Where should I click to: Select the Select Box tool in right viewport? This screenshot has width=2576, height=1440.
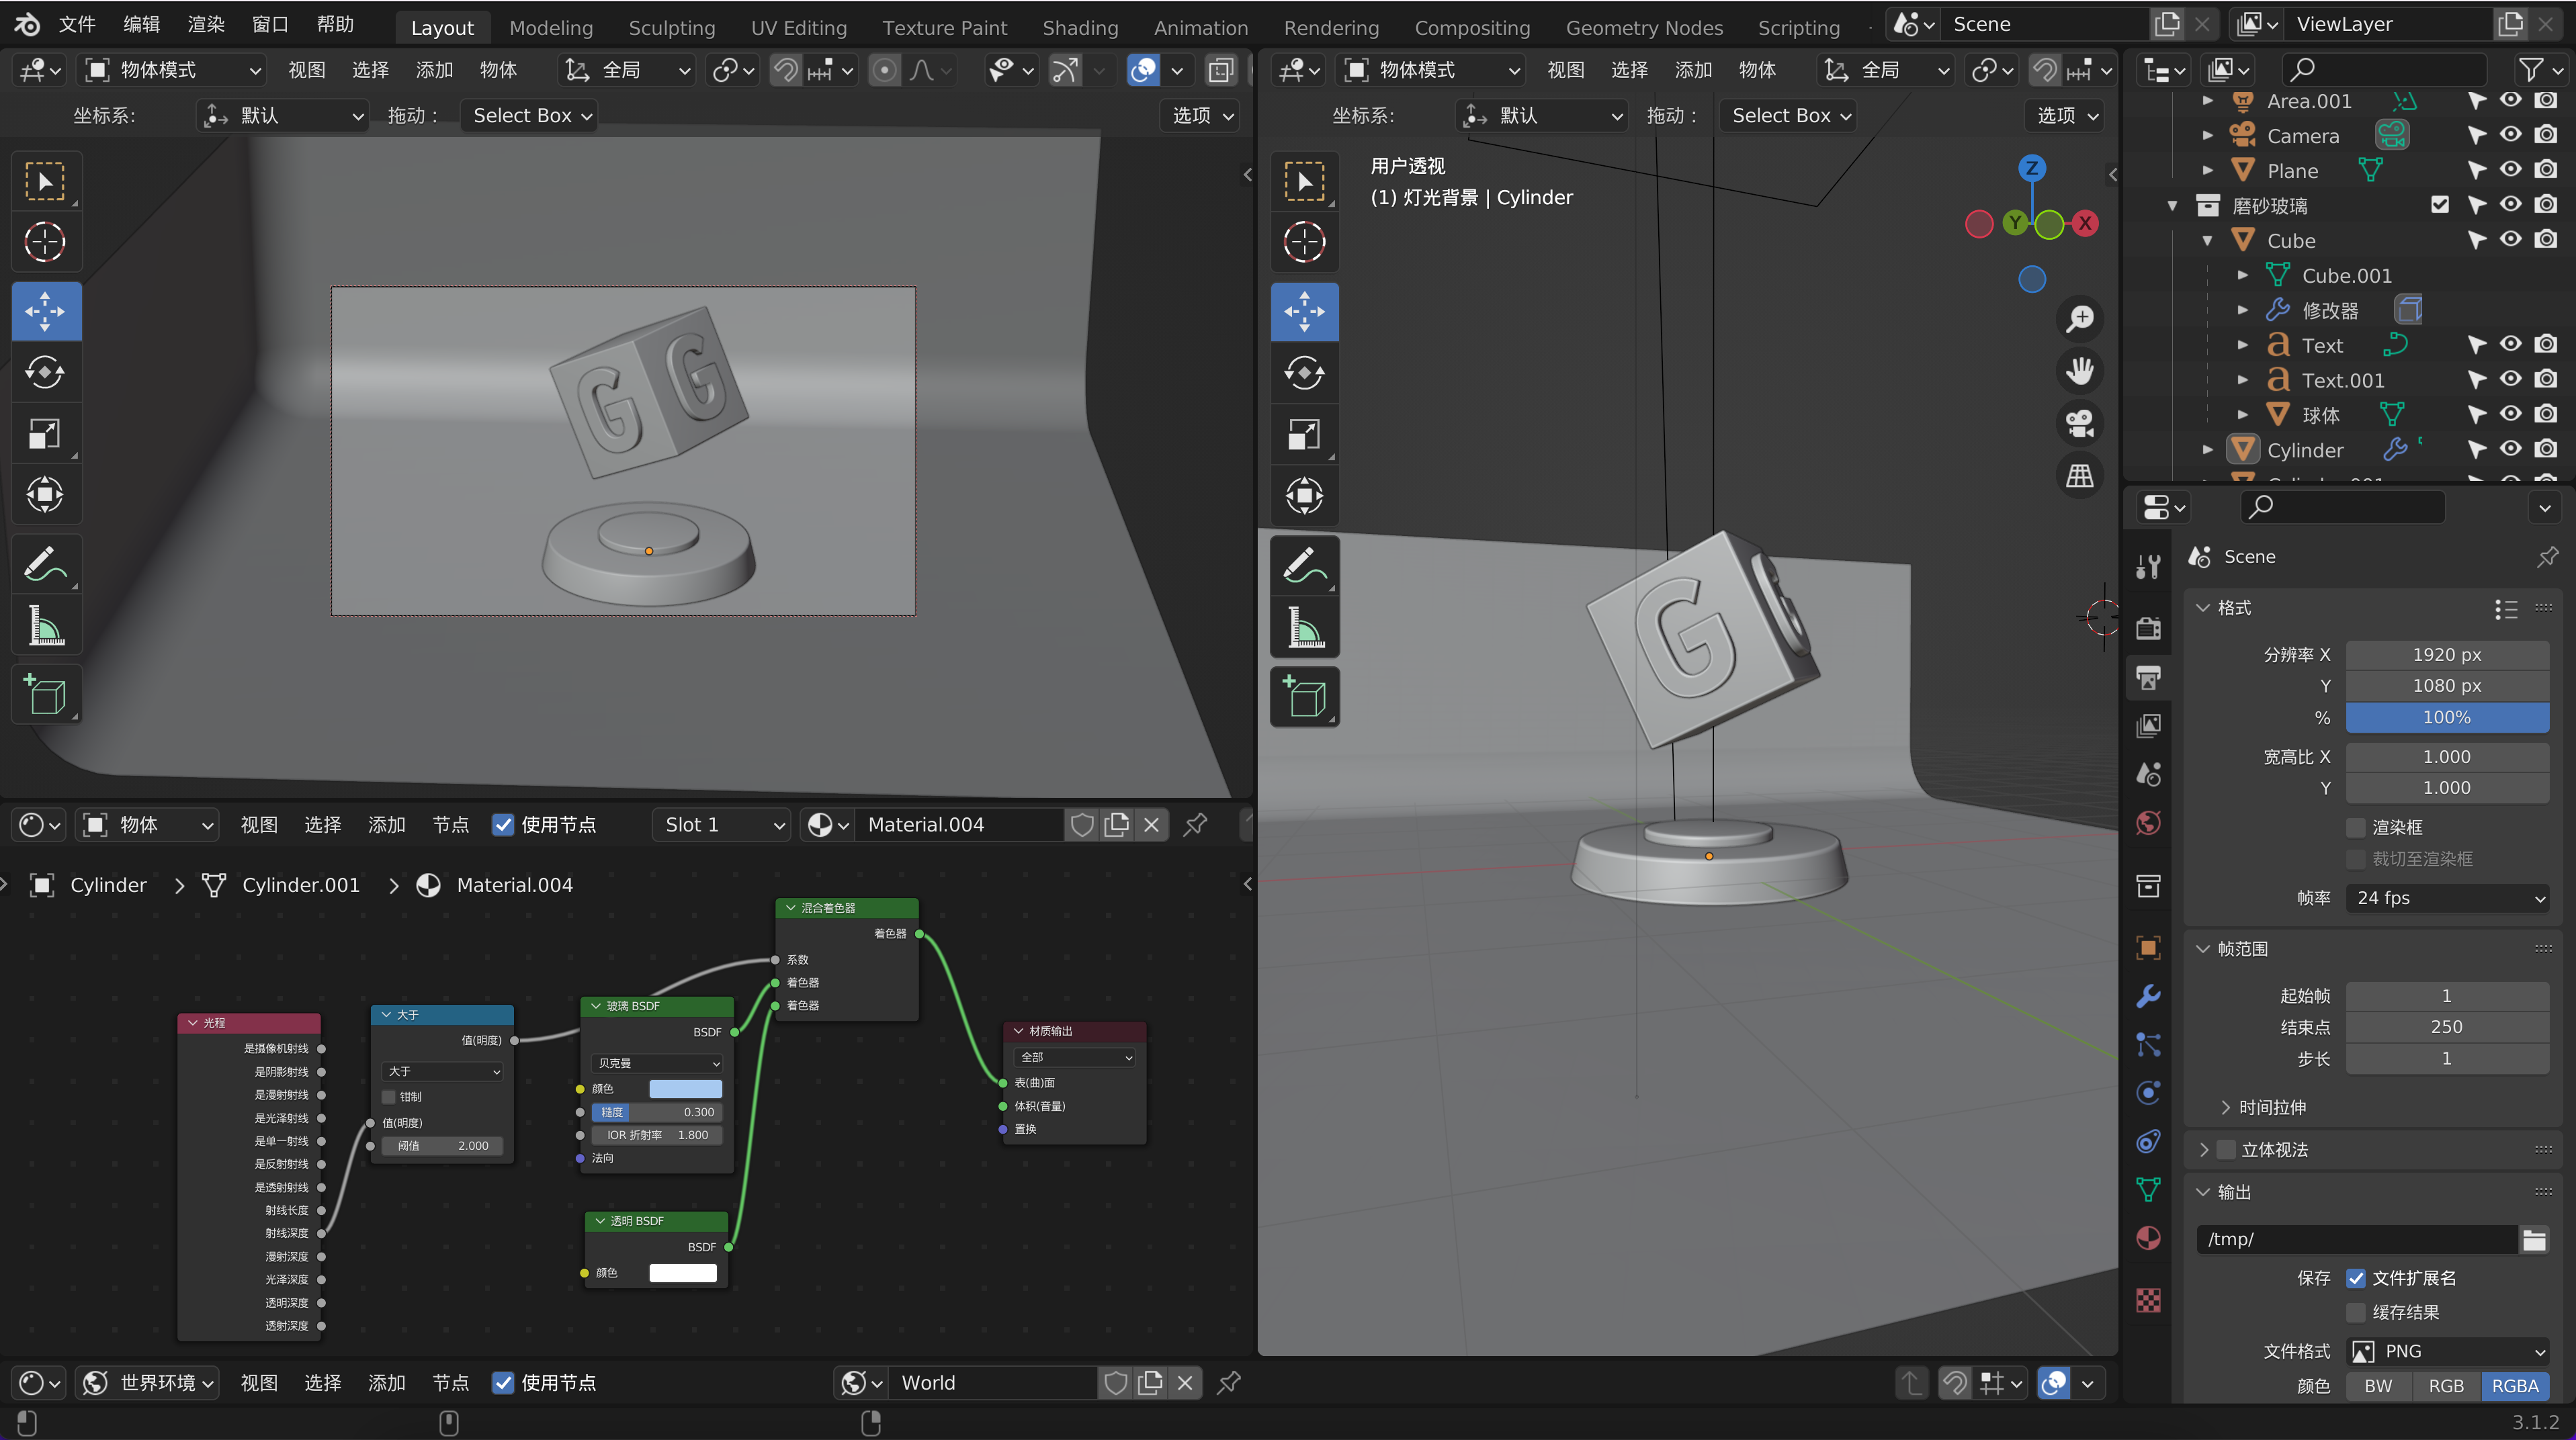click(x=1304, y=181)
